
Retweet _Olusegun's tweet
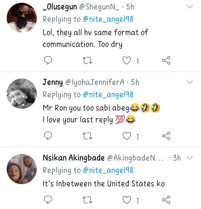[x=88, y=60]
